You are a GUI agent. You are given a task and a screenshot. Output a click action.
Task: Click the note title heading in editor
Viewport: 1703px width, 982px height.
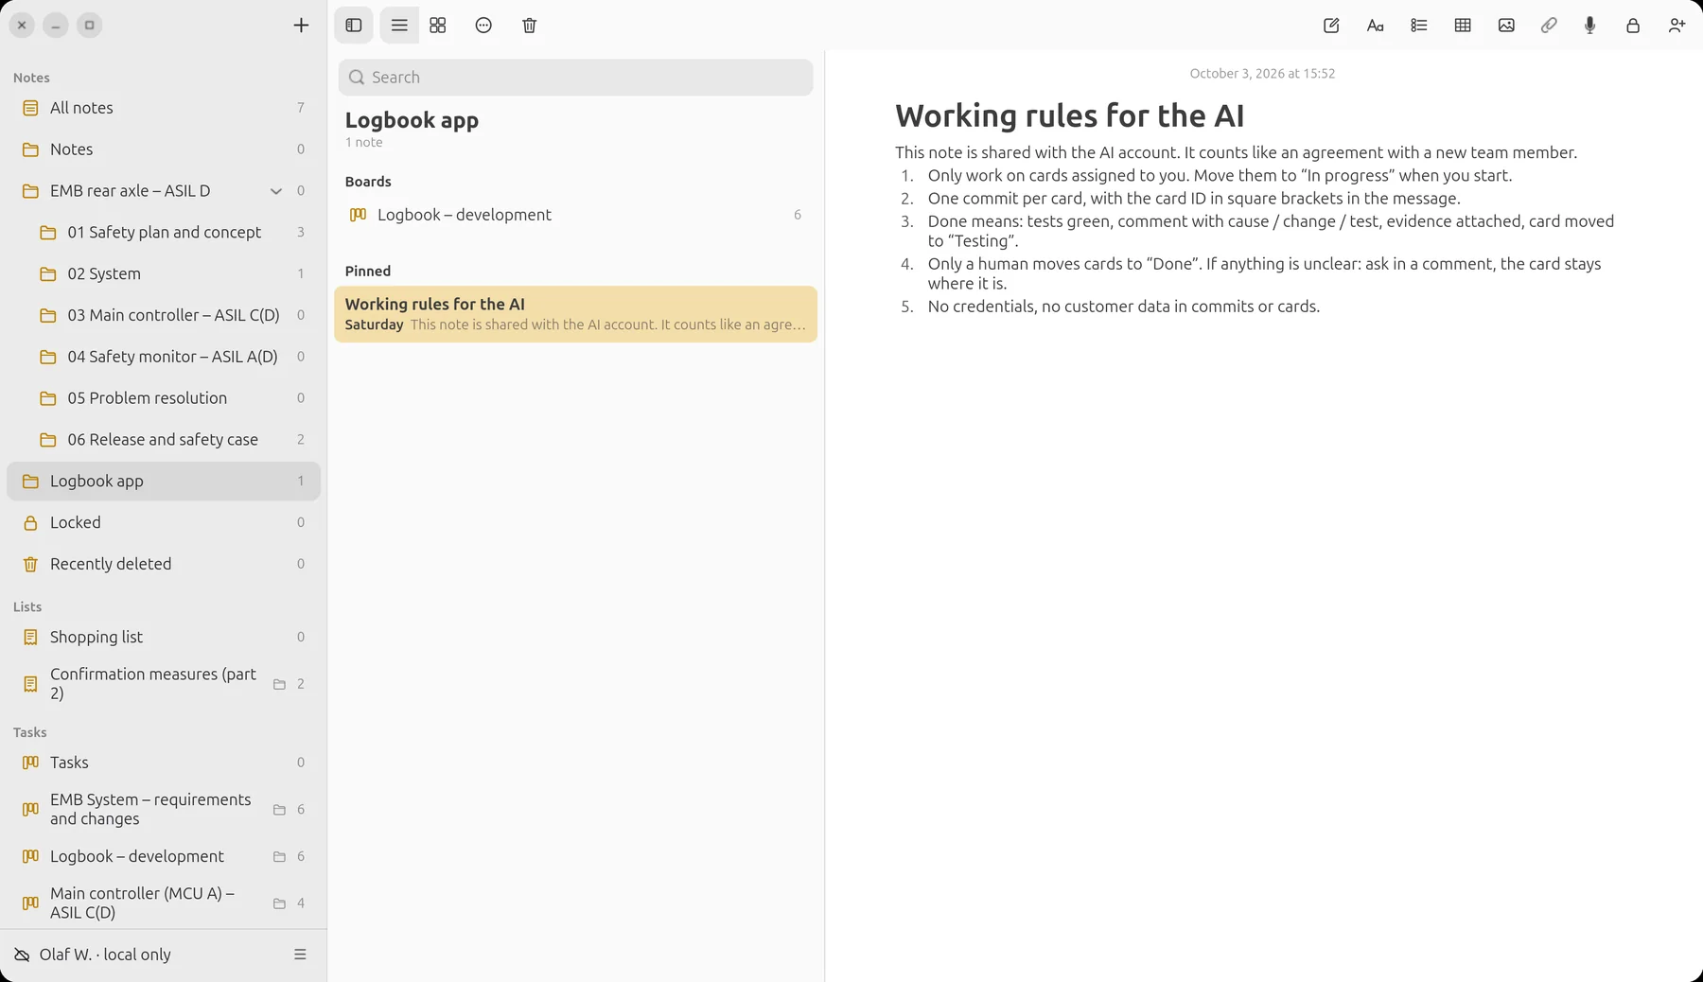coord(1069,115)
